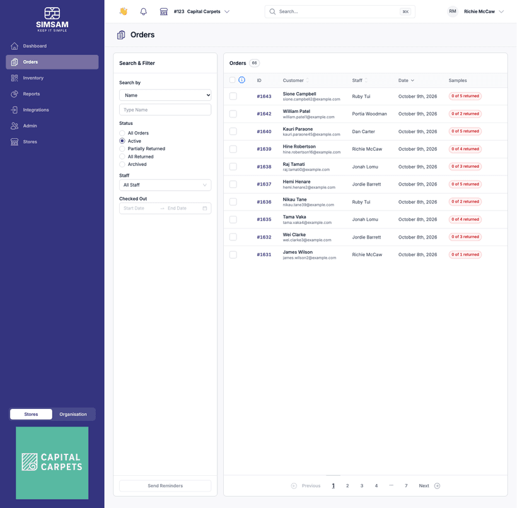Click Send Reminders button
Screen dimensions: 522x508
pyautogui.click(x=165, y=486)
